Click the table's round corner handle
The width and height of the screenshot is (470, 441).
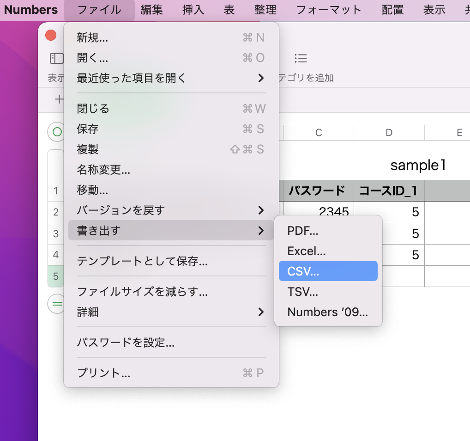pos(56,132)
